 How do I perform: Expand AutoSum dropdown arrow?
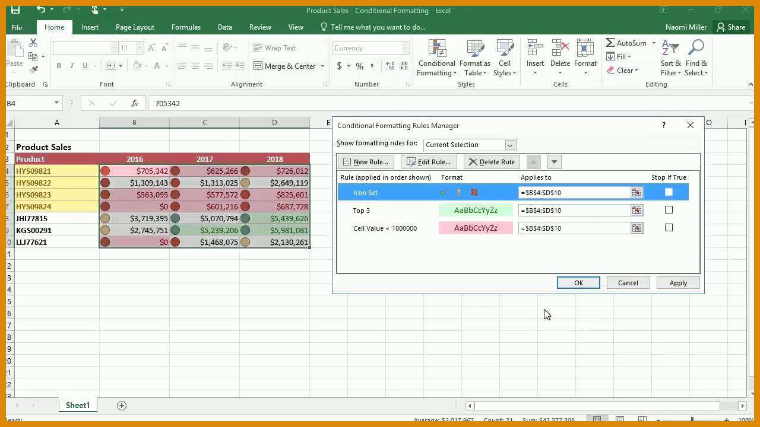(x=654, y=43)
